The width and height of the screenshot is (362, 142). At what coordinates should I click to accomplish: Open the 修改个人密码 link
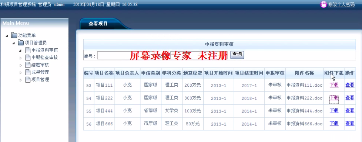341,4
